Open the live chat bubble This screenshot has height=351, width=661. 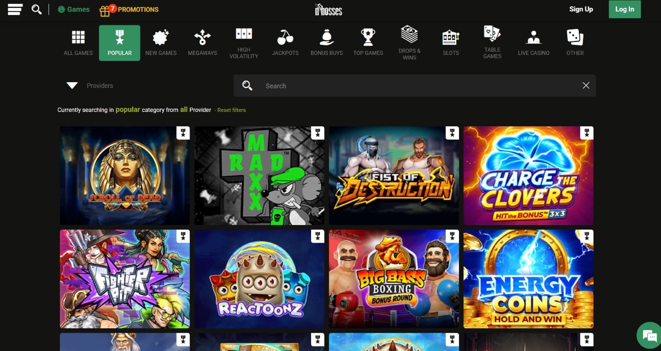click(x=650, y=335)
